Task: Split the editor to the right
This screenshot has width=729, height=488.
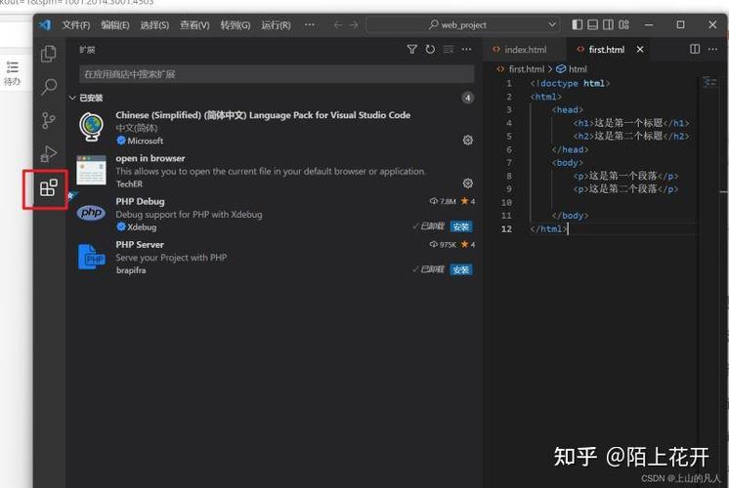Action: tap(695, 49)
